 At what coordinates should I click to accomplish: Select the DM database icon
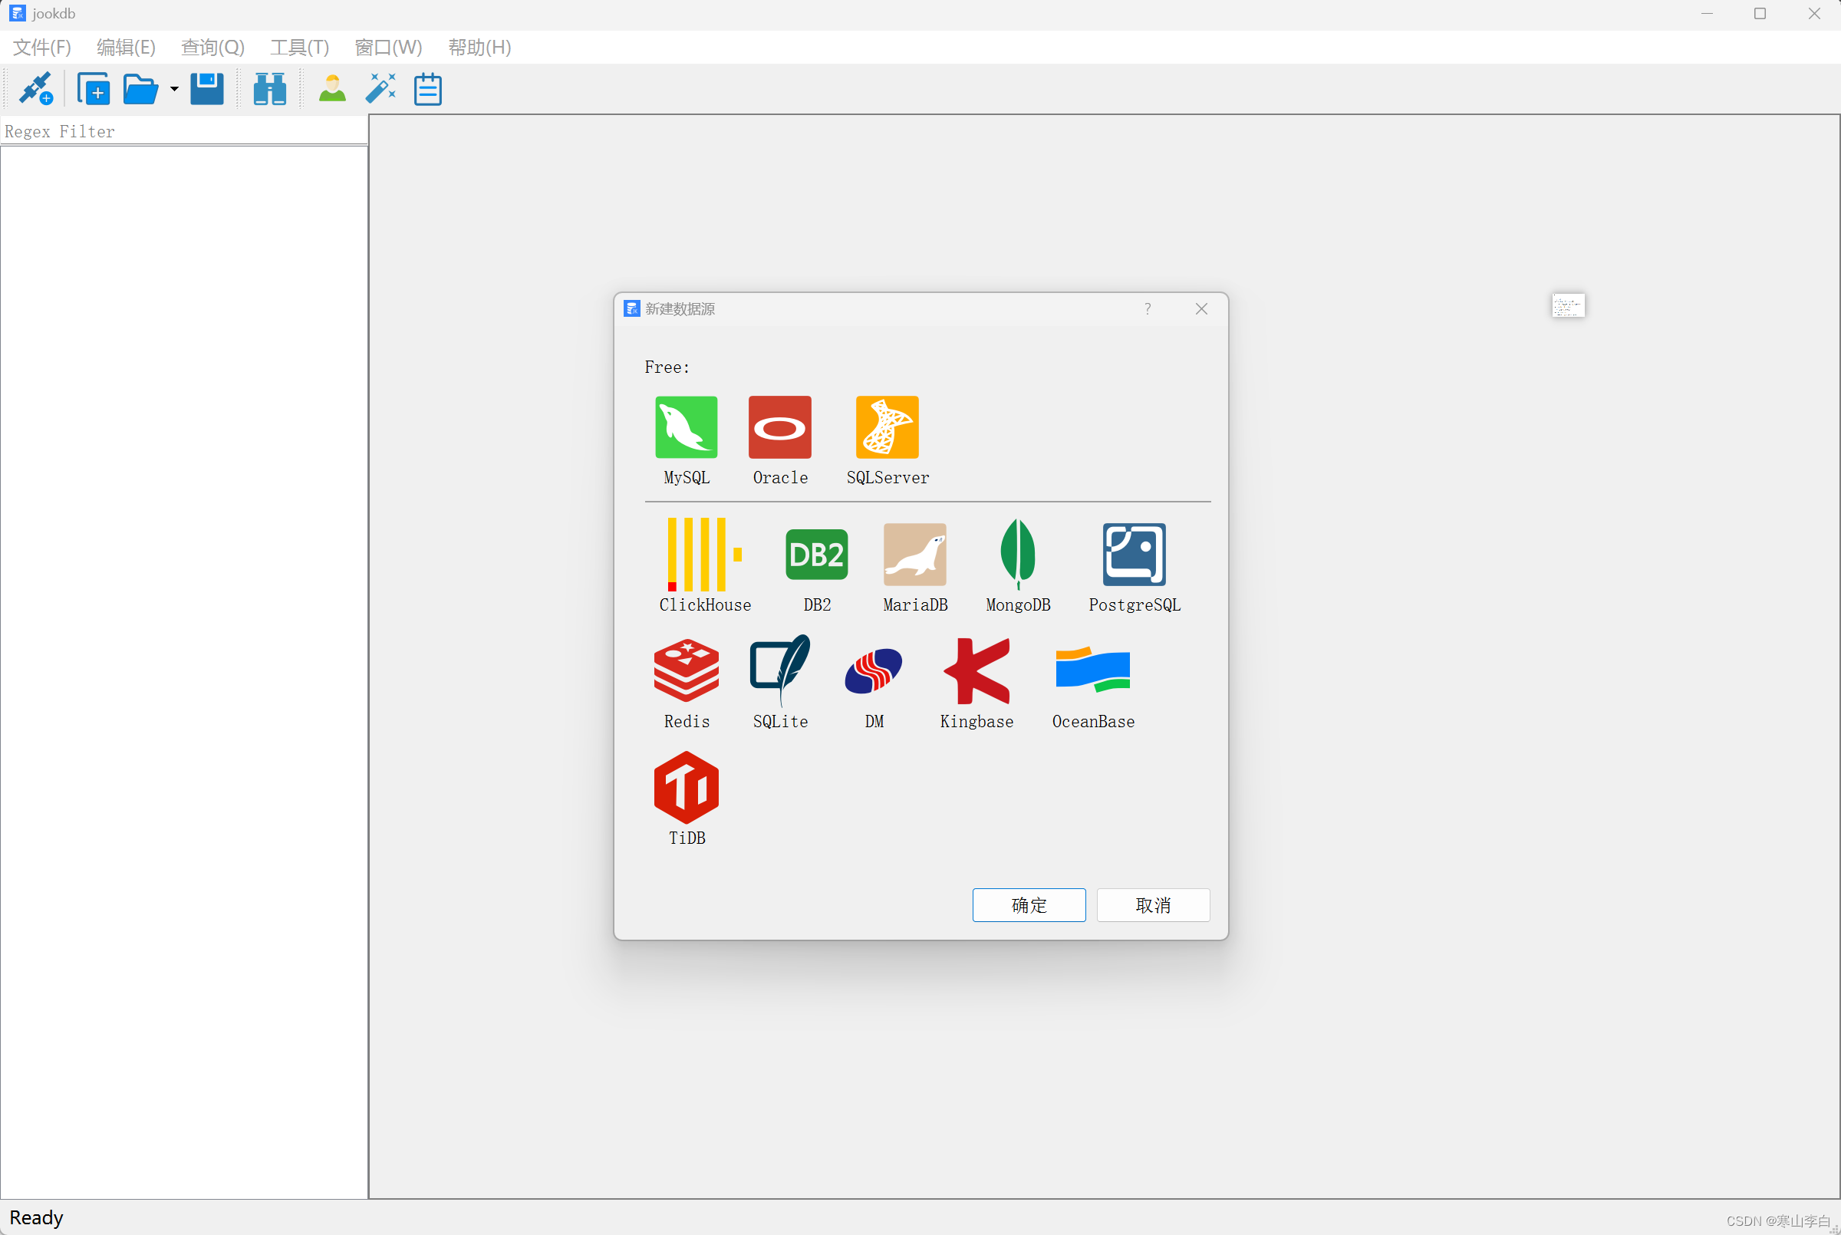873,670
